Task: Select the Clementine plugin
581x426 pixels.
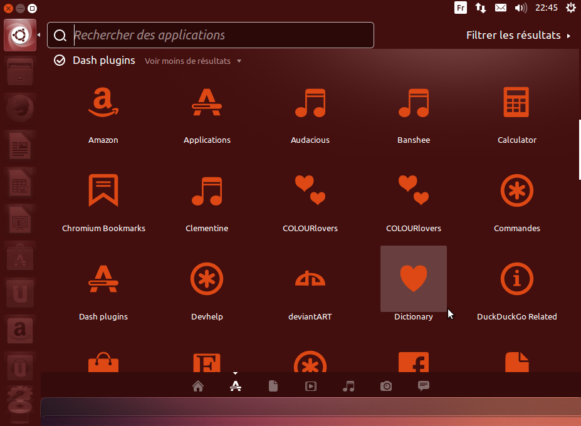Action: coord(207,203)
